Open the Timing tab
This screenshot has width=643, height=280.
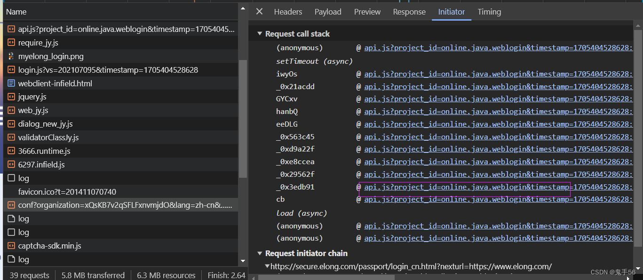click(489, 12)
